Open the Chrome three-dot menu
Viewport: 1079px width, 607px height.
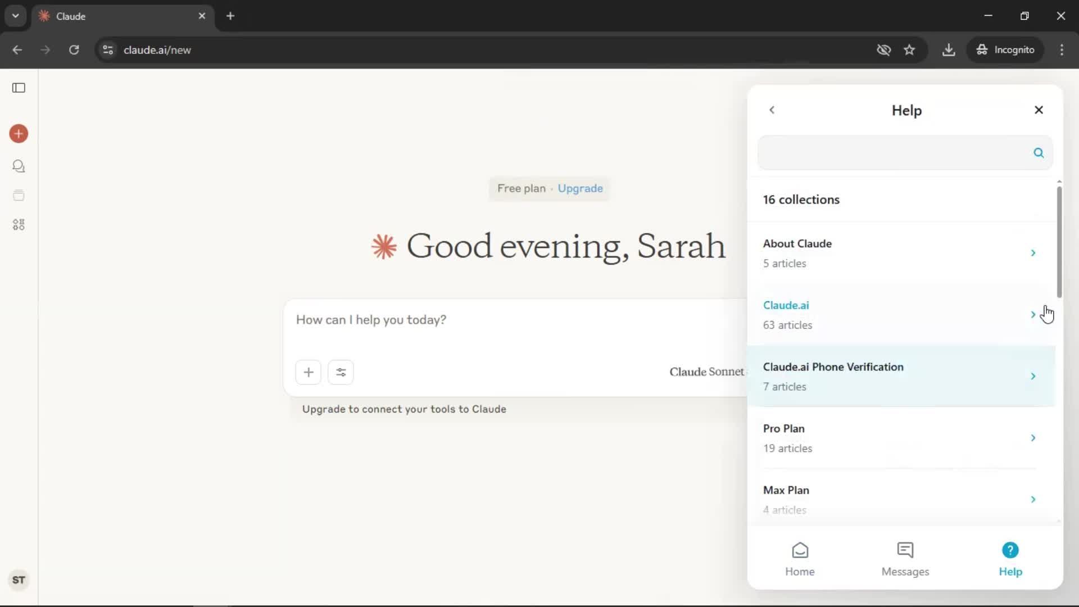[x=1062, y=50]
